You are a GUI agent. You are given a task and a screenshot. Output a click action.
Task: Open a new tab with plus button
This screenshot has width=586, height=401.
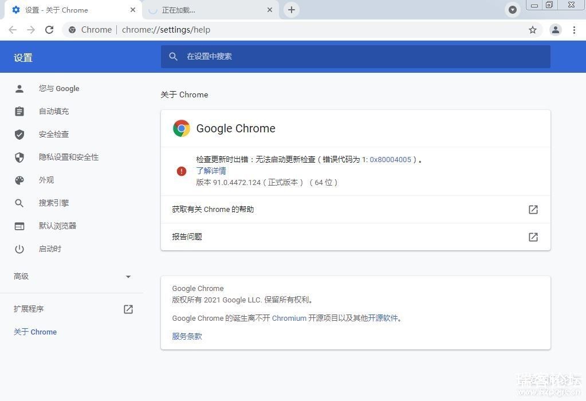pos(292,10)
